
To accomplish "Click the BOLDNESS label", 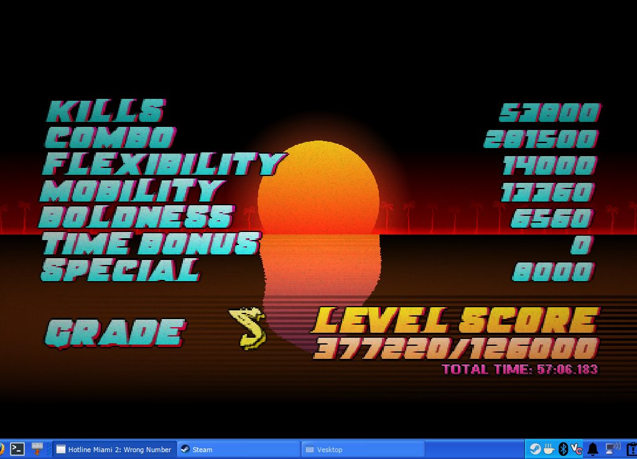I will point(137,217).
